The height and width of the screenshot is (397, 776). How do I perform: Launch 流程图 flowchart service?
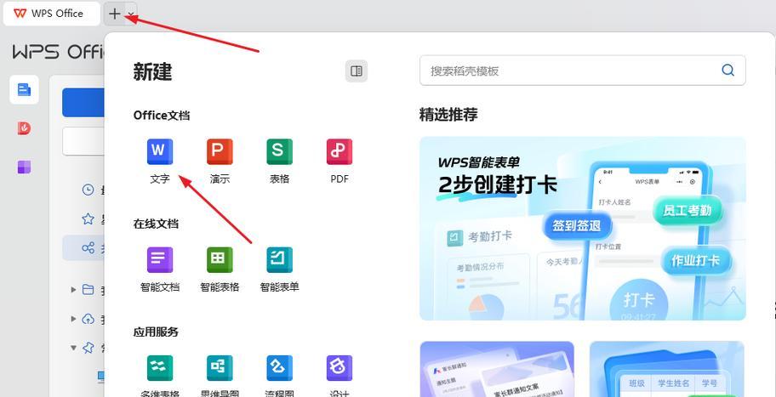[280, 377]
